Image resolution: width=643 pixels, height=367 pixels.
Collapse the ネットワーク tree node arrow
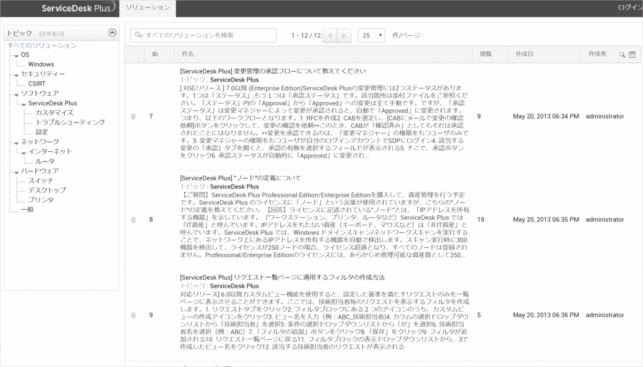coord(17,142)
